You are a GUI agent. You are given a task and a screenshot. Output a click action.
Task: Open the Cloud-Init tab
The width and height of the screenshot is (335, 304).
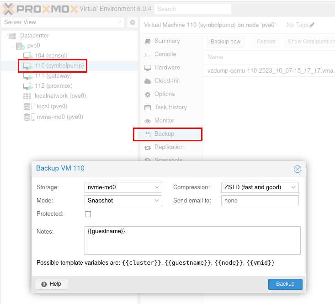167,81
